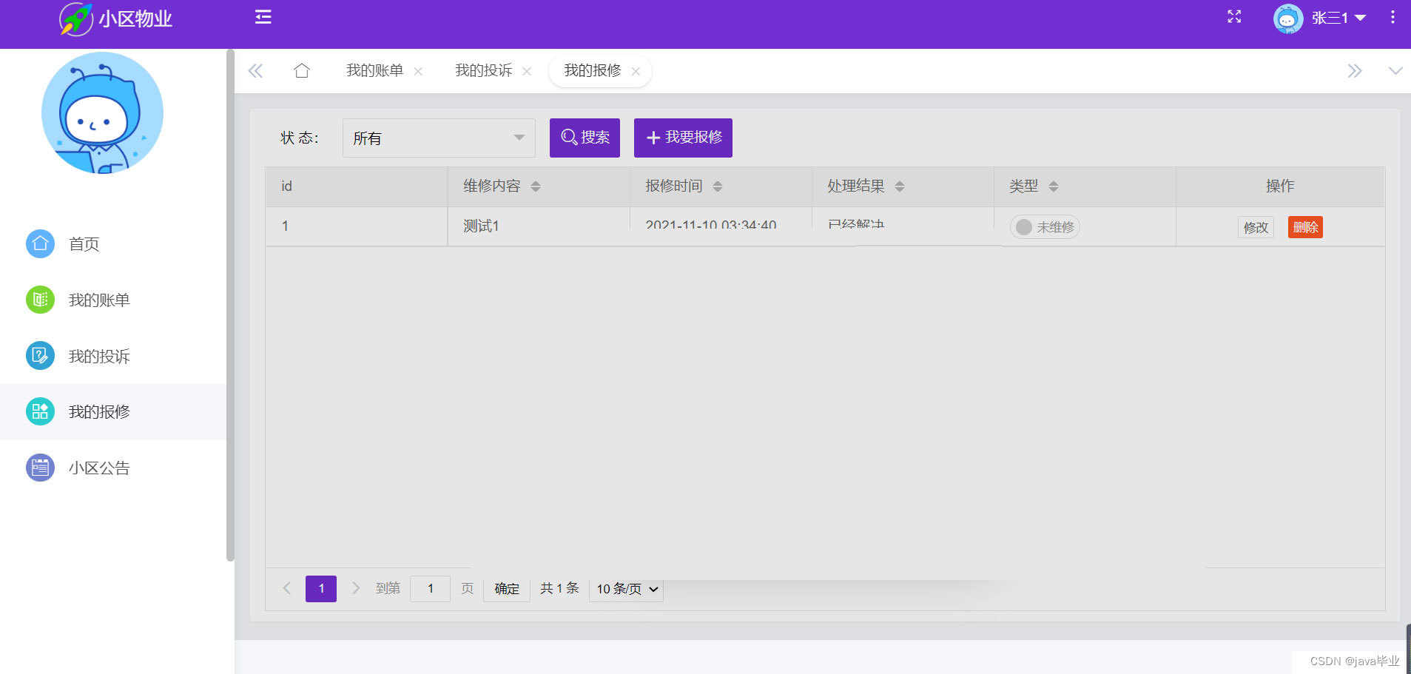1411x674 pixels.
Task: Click the green 我的账单 sidebar icon
Action: coord(41,300)
